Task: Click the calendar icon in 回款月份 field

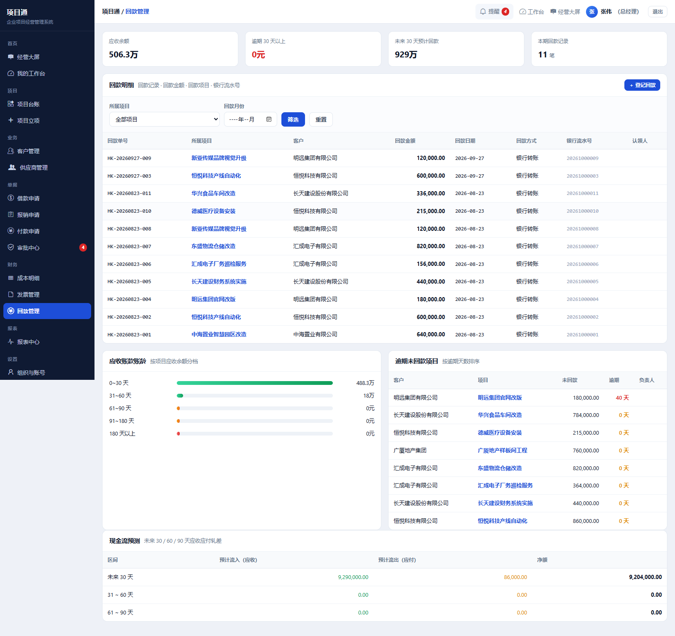Action: 269,119
